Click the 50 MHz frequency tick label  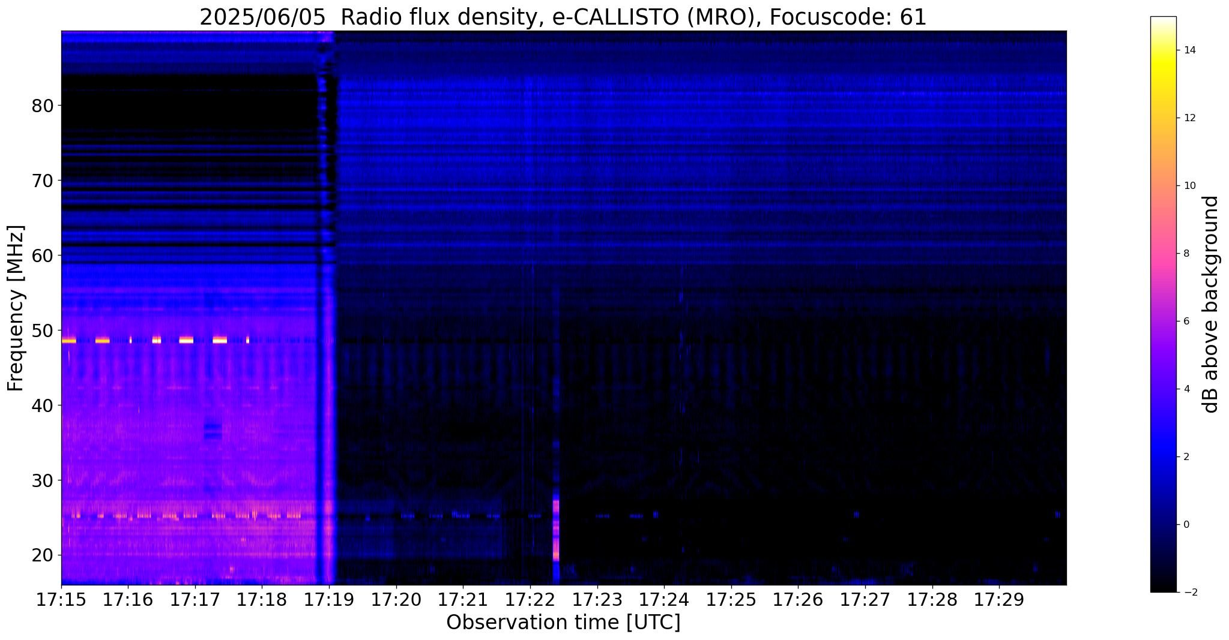43,330
